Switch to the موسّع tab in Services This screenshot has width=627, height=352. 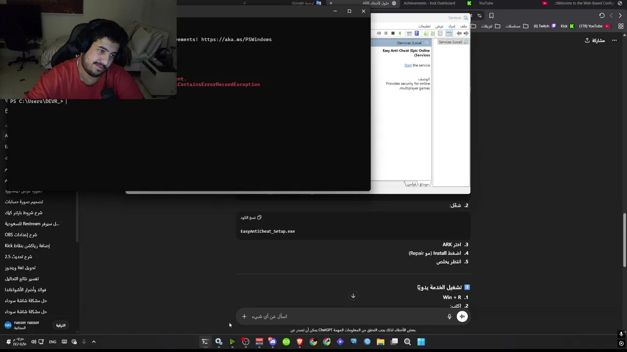[x=424, y=184]
